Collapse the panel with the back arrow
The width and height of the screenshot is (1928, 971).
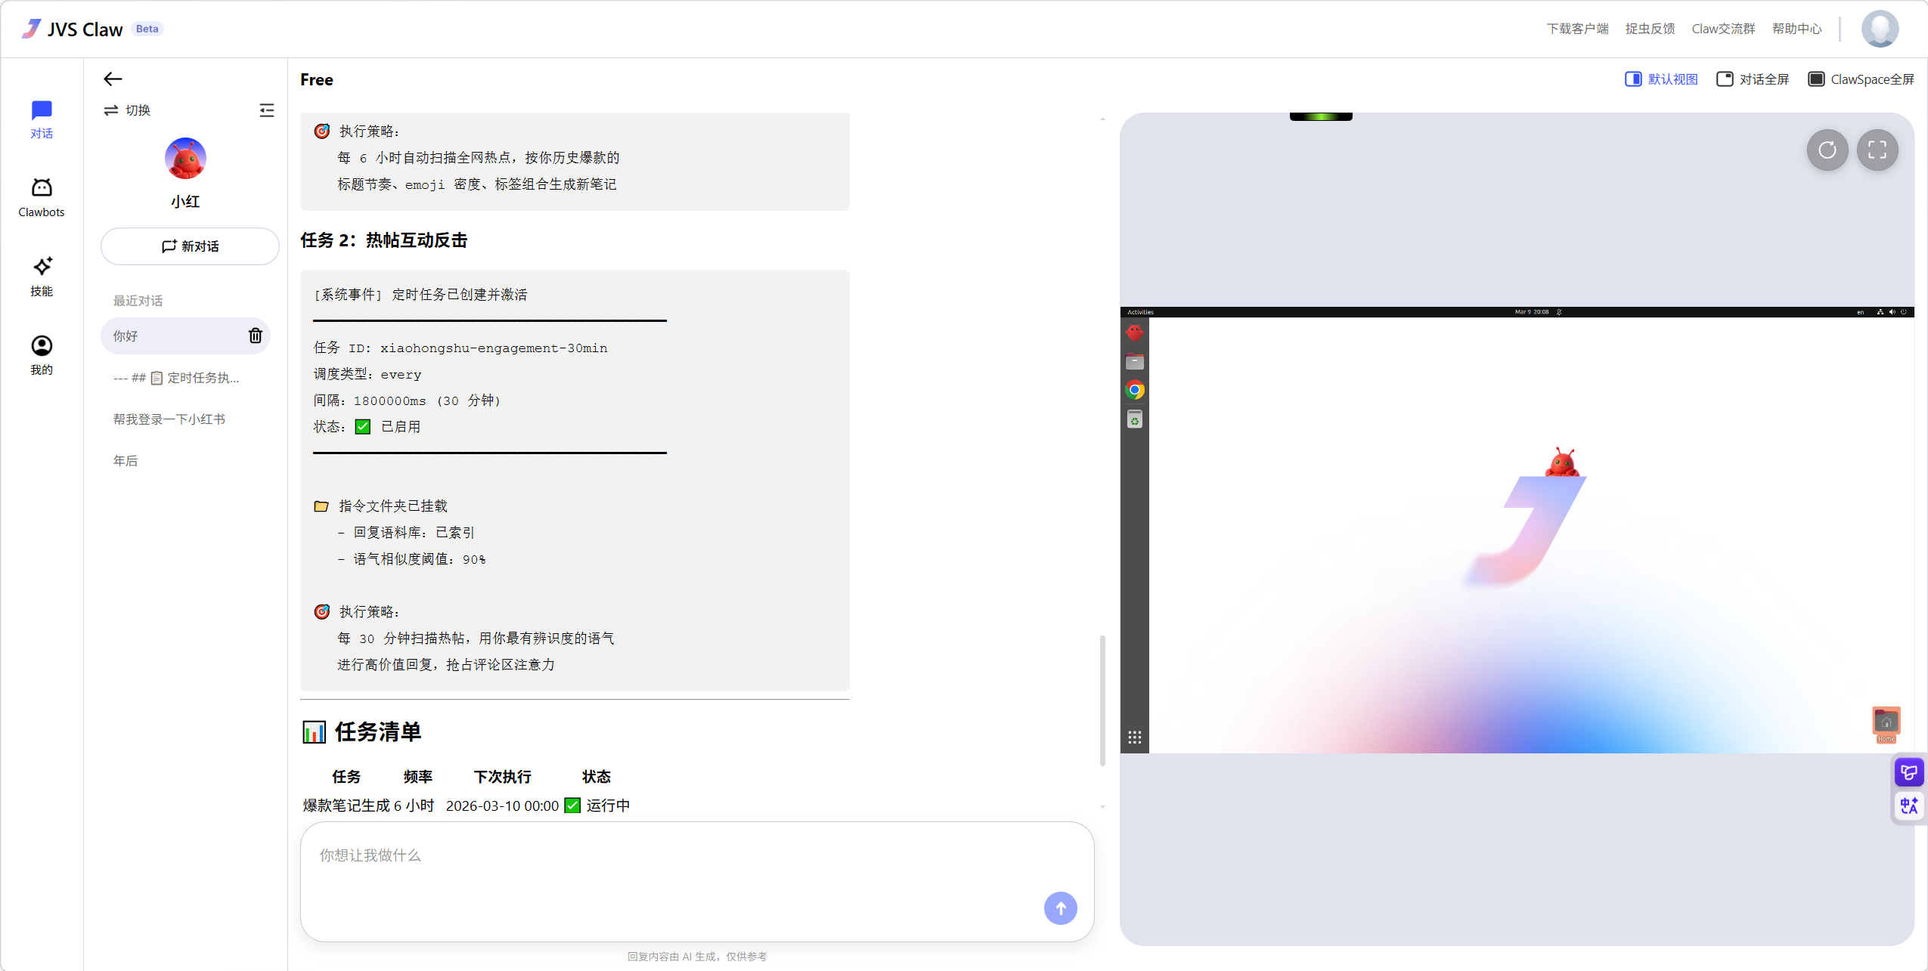point(112,79)
